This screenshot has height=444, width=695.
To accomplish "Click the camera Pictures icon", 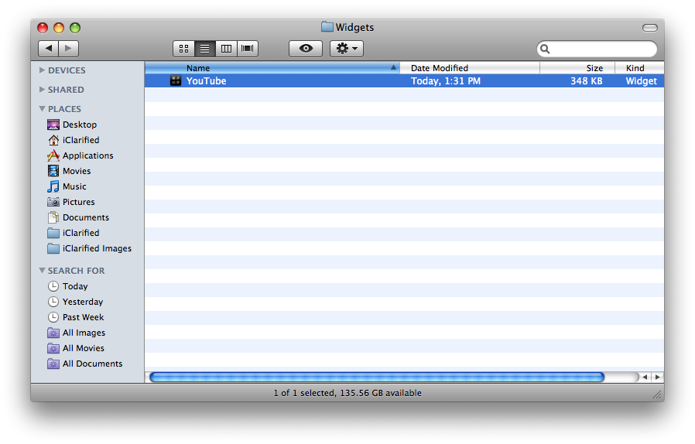I will pos(53,202).
